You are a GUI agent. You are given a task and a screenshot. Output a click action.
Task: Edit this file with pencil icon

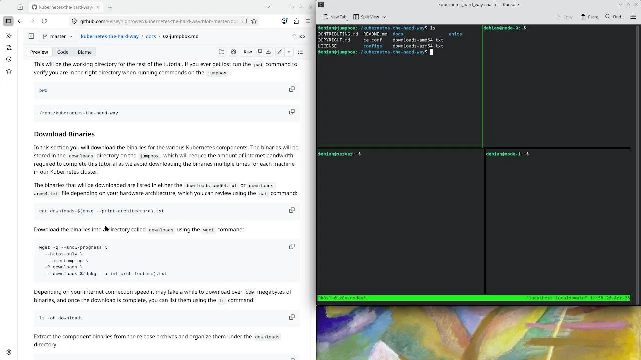pyautogui.click(x=280, y=52)
